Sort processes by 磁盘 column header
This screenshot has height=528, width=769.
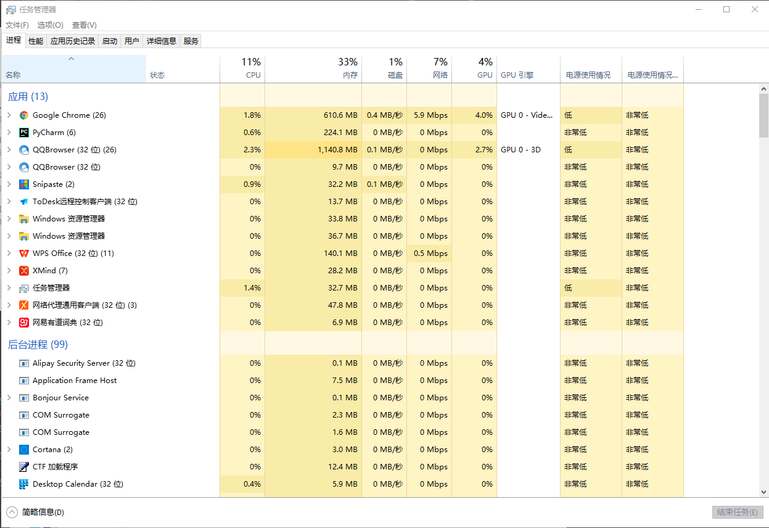pos(384,68)
